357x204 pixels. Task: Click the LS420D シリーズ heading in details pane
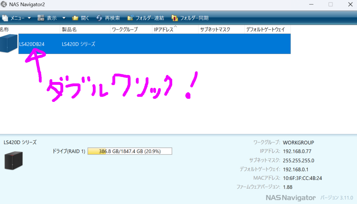20,142
